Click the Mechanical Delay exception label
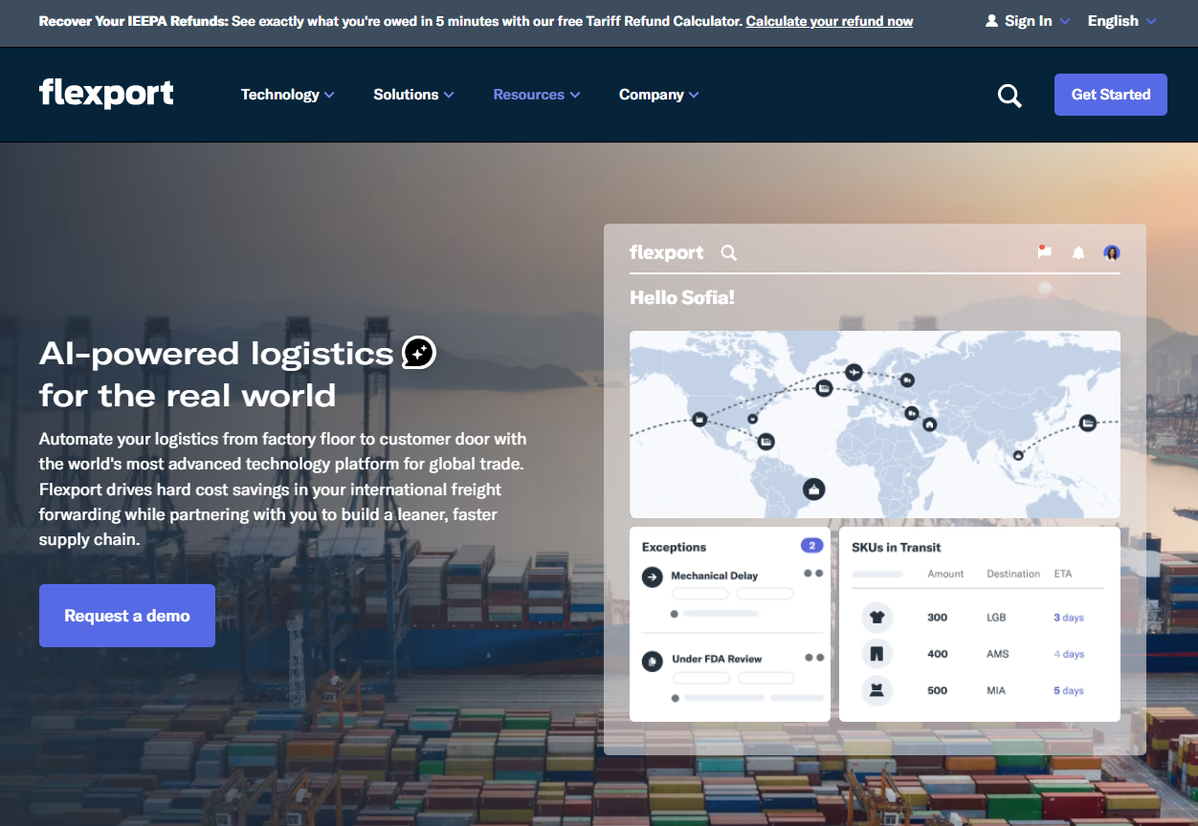The height and width of the screenshot is (826, 1198). click(714, 576)
